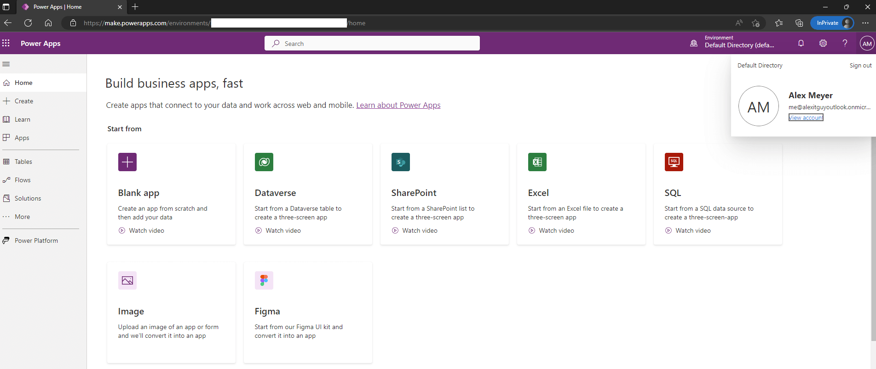Open Learn about Power Apps link

[x=398, y=105]
